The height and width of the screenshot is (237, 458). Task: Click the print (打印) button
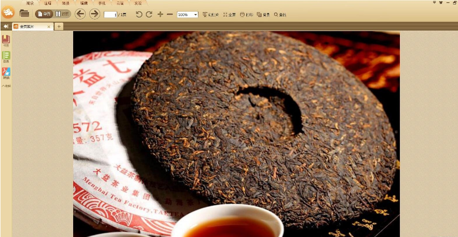pyautogui.click(x=247, y=15)
